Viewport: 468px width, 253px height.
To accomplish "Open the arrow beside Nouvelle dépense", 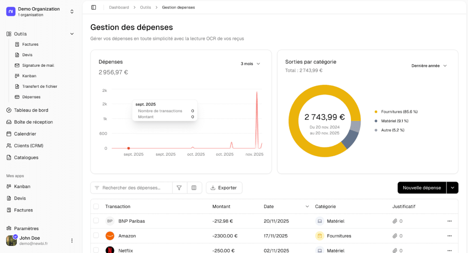I will [452, 188].
